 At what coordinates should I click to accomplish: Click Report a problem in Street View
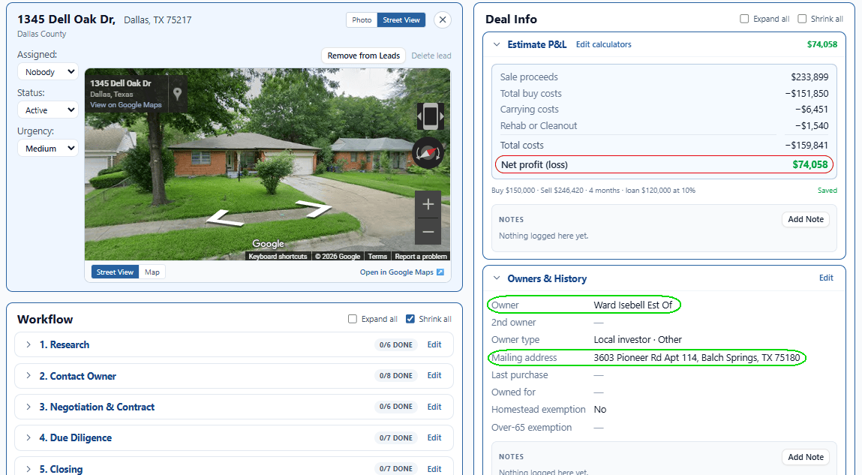click(x=421, y=256)
